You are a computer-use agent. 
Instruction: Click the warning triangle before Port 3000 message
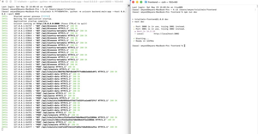point(134,27)
